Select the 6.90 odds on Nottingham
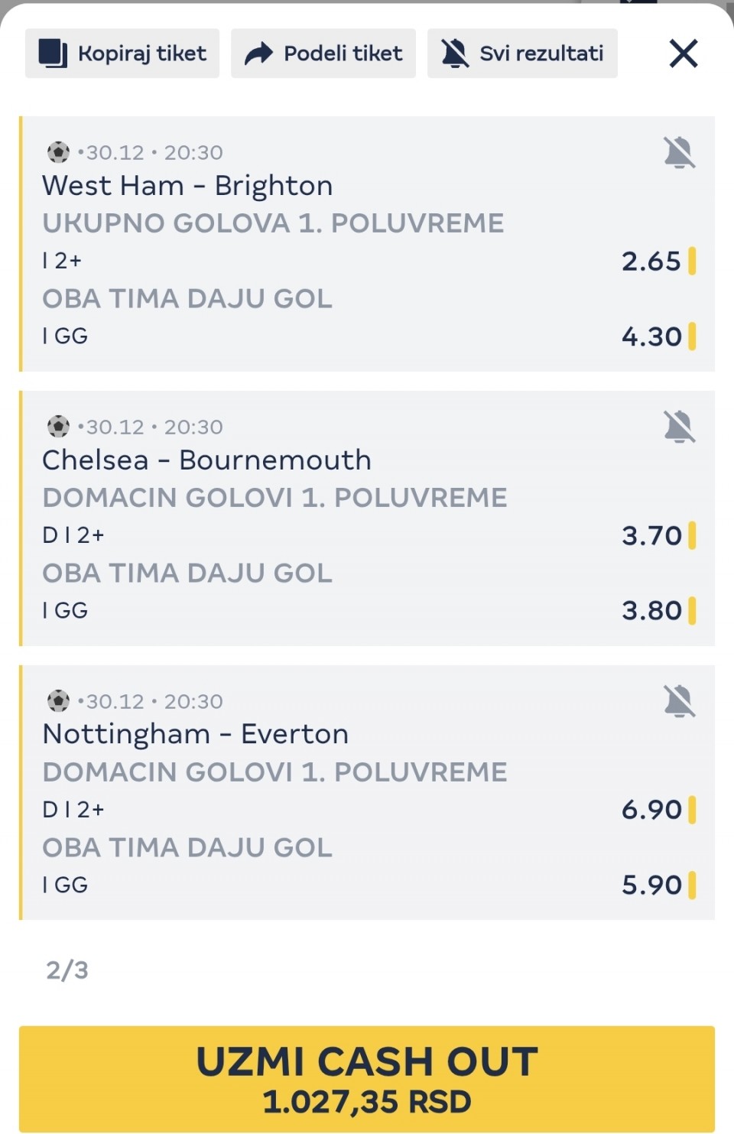Screen dimensions: 734x1134 (x=651, y=810)
